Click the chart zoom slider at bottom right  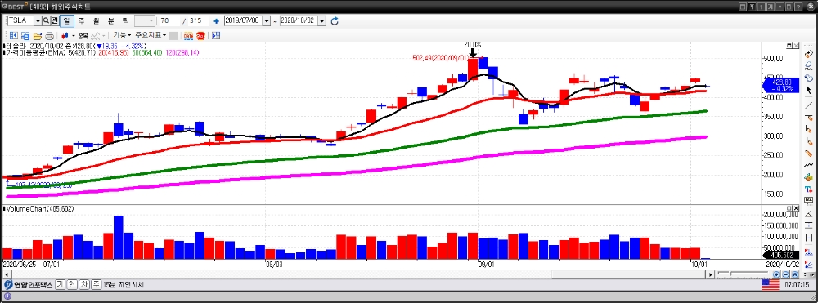744,274
